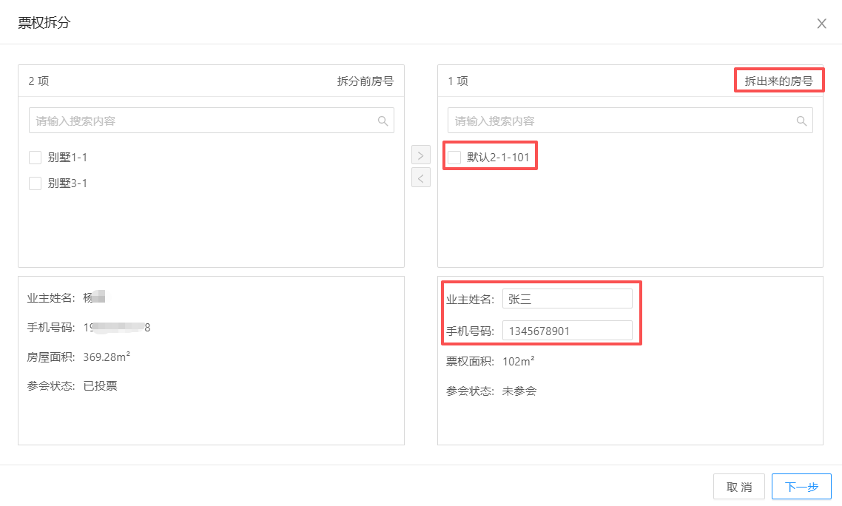This screenshot has width=842, height=506.
Task: Focus the search field under 拆出来的房号
Action: pyautogui.click(x=622, y=121)
